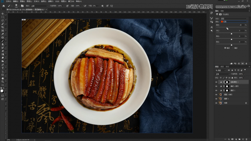Click the reset adjustment icon in Properties
Viewport: 251px width, 141px height.
tap(239, 63)
